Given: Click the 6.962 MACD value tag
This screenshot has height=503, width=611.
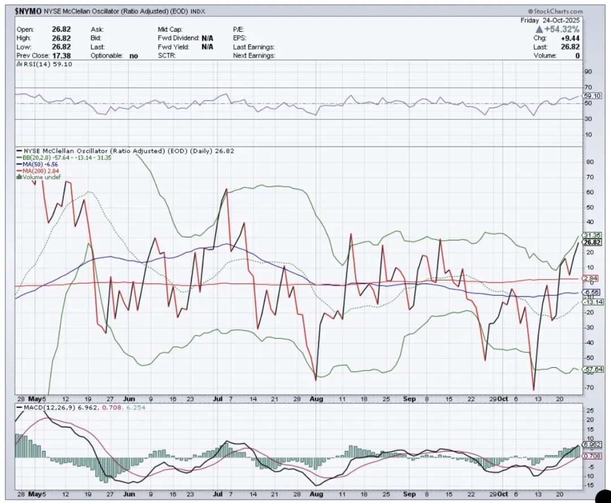Looking at the screenshot, I should tap(592, 445).
